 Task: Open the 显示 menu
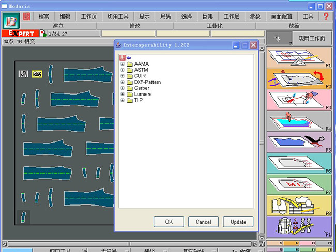[144, 17]
